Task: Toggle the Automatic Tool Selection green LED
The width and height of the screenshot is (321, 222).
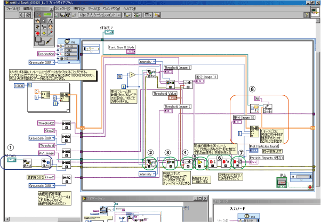Action: 47,14
